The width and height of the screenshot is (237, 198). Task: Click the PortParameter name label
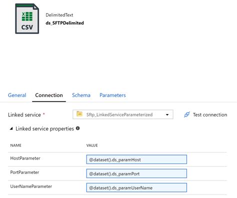(x=24, y=172)
